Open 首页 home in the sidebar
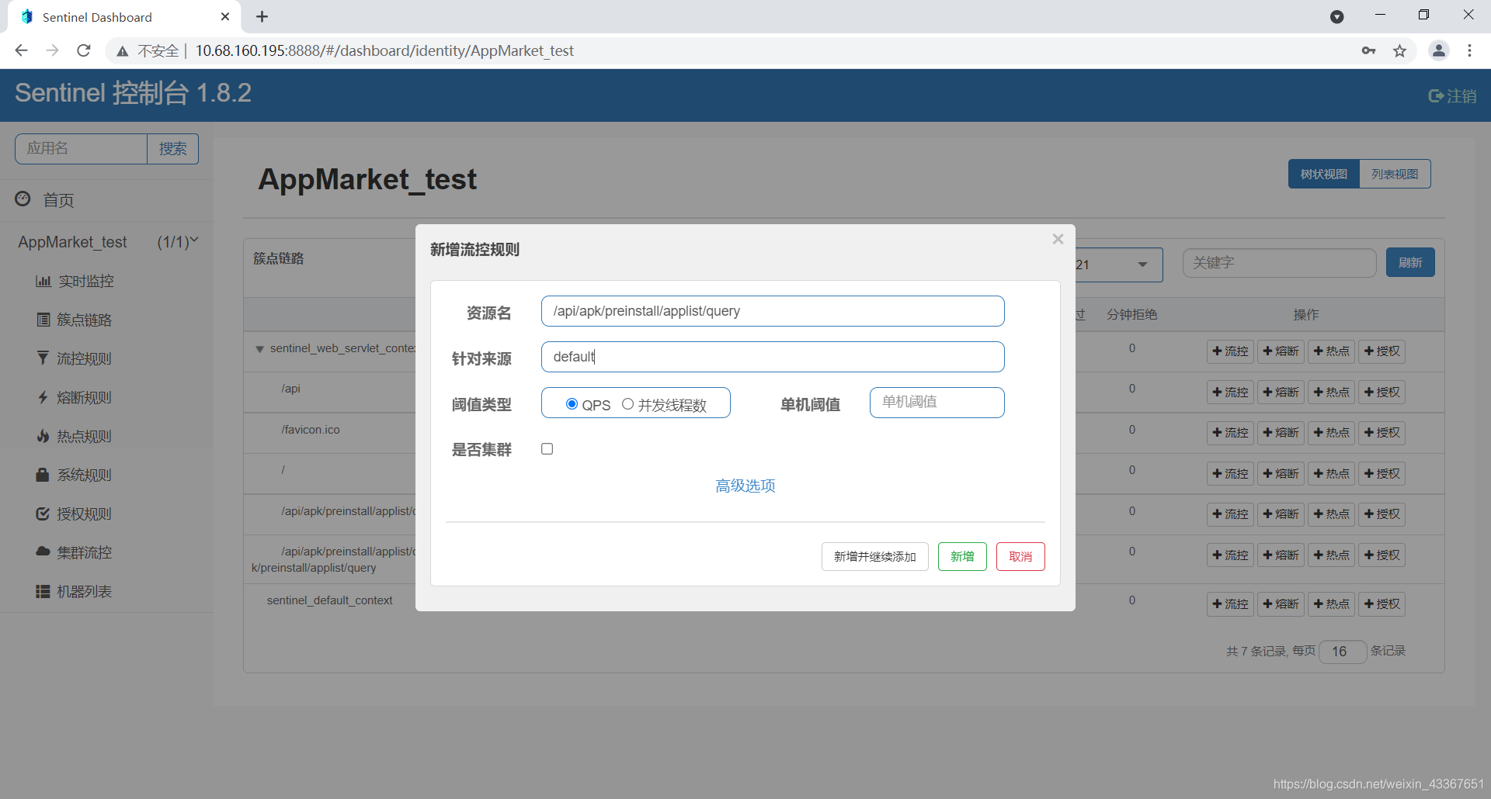 pos(58,200)
